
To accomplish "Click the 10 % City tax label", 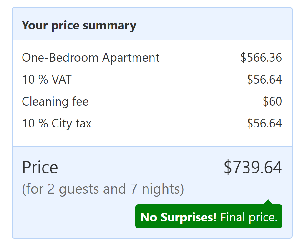I will (x=56, y=123).
